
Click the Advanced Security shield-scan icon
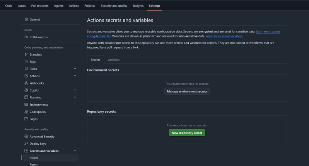coord(26,136)
